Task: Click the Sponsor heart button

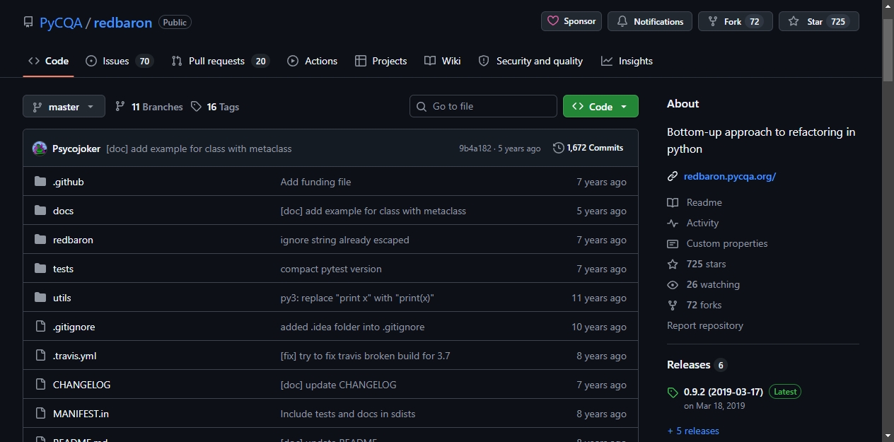Action: click(571, 21)
